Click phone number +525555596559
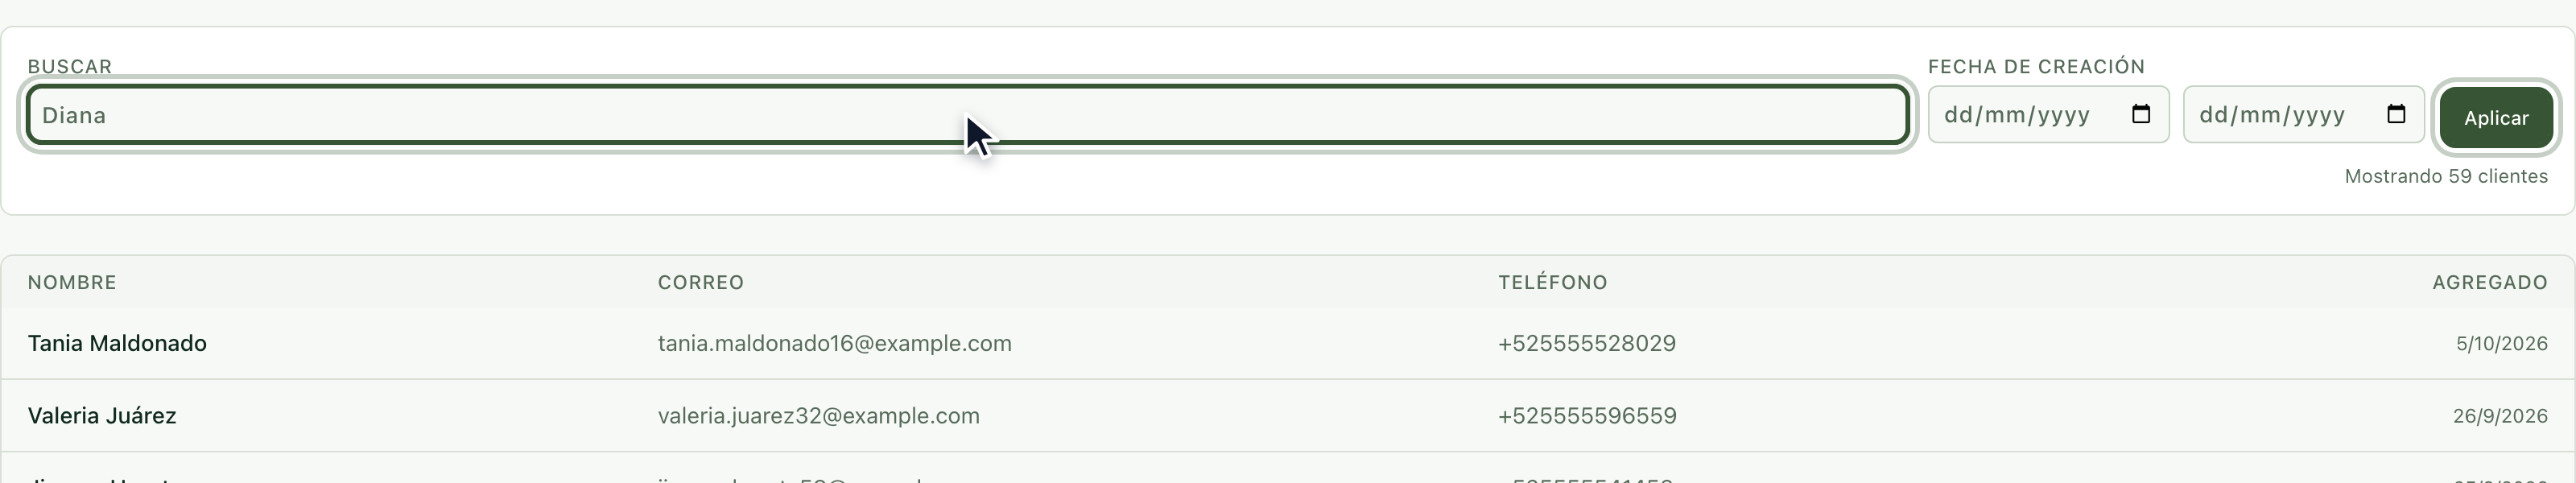The height and width of the screenshot is (483, 2576). pos(1587,416)
